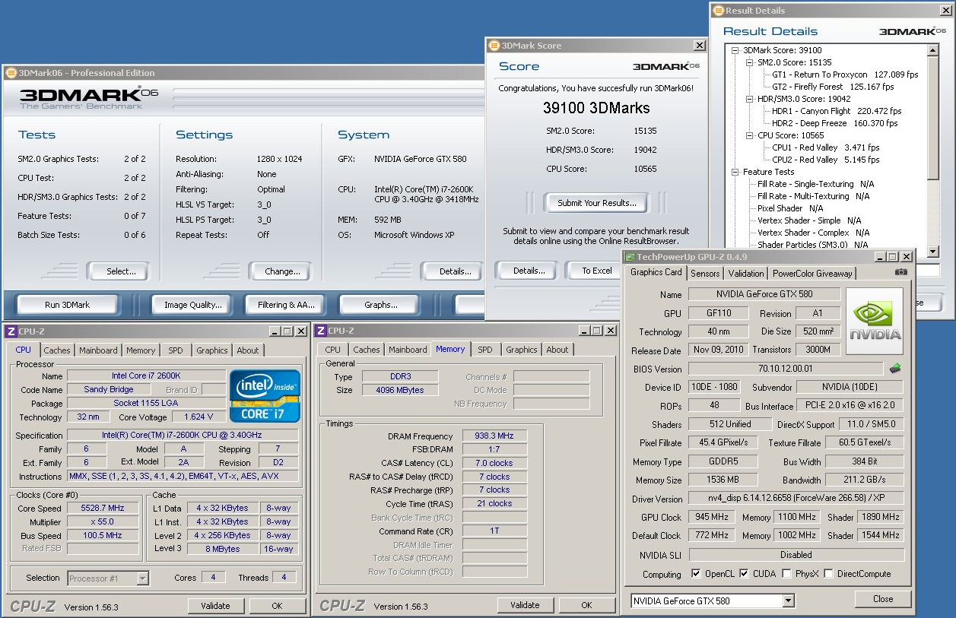Image resolution: width=956 pixels, height=618 pixels.
Task: Collapse the CPU Score: 10565 tree node
Action: click(749, 135)
